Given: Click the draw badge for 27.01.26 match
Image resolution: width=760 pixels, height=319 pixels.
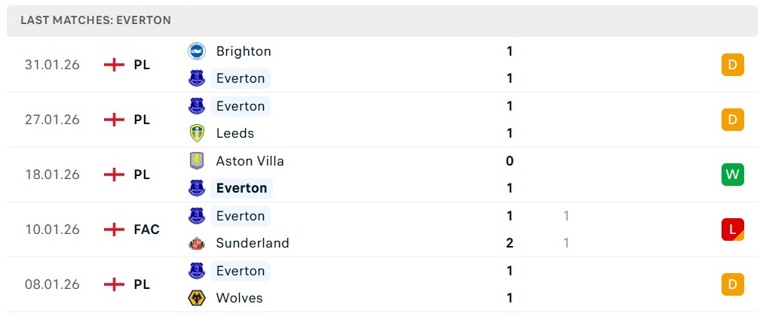Looking at the screenshot, I should (x=732, y=120).
